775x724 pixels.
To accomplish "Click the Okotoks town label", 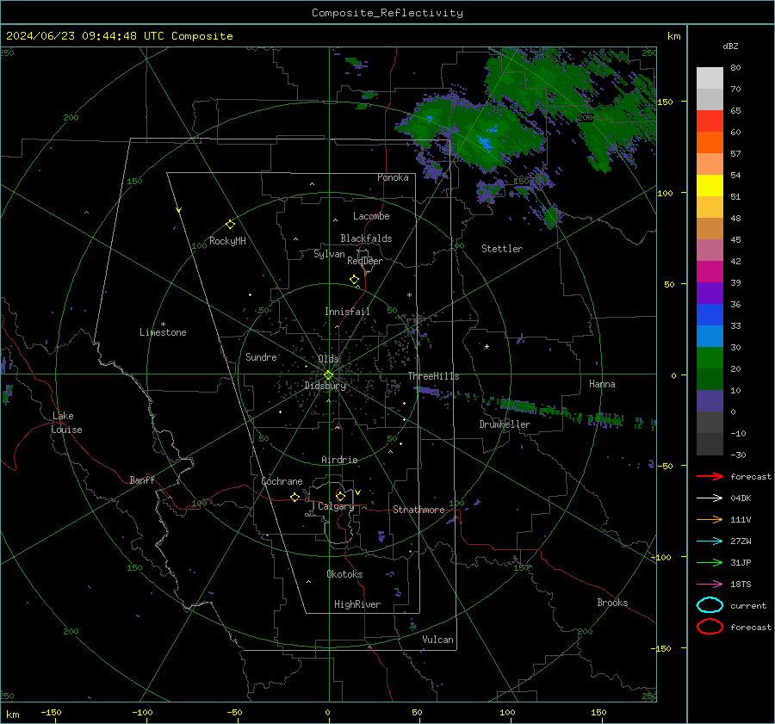I will point(344,574).
